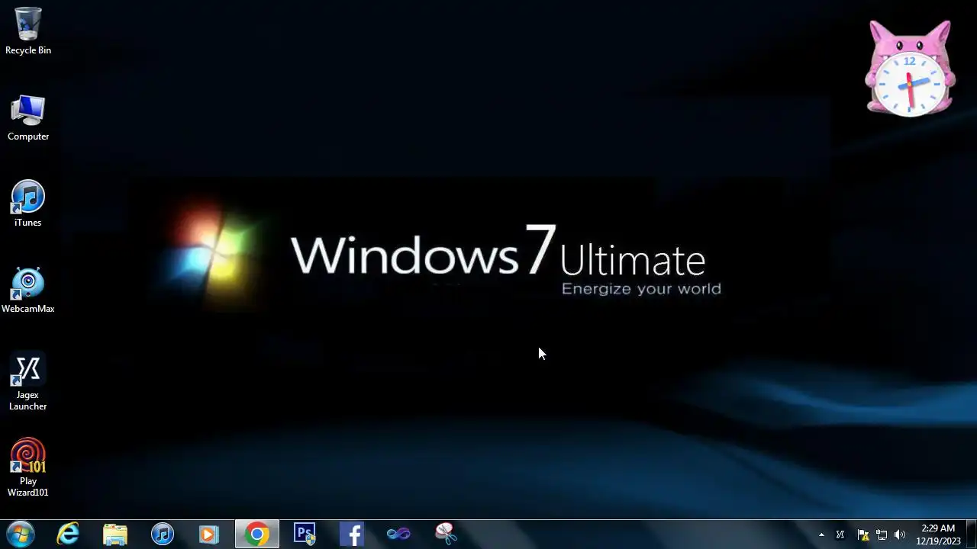Select the WebcamMax desktop shortcut
The height and width of the screenshot is (549, 977).
(x=28, y=291)
